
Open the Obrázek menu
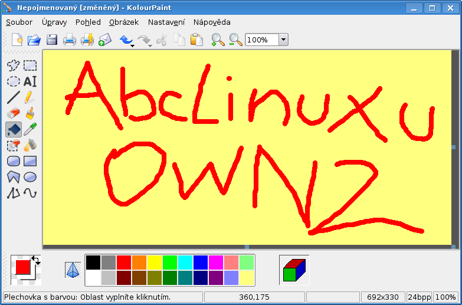click(124, 22)
